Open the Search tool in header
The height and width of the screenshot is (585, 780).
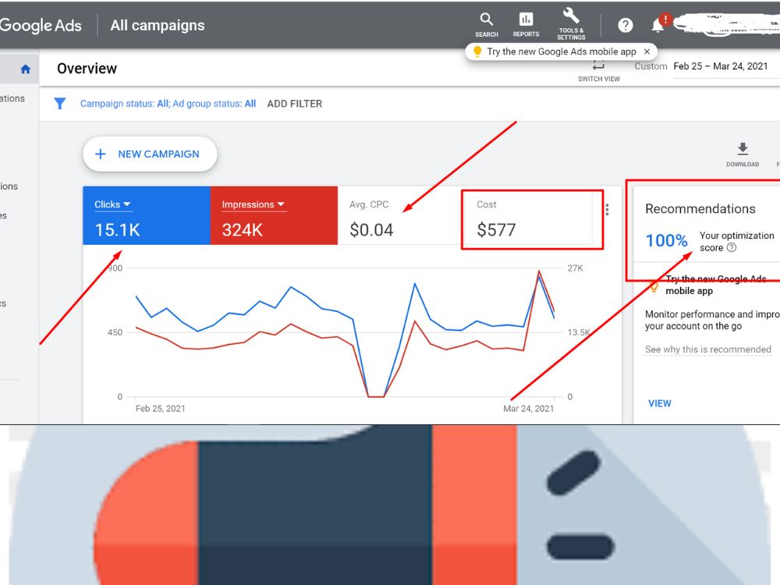(x=487, y=26)
